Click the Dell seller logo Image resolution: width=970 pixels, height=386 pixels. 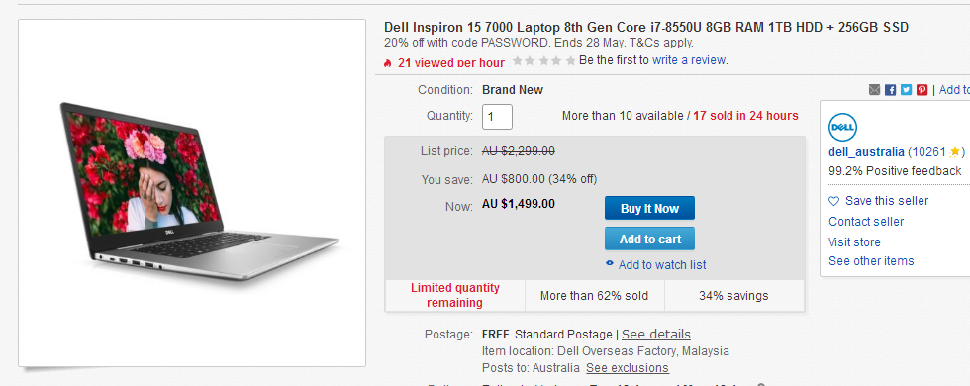842,127
